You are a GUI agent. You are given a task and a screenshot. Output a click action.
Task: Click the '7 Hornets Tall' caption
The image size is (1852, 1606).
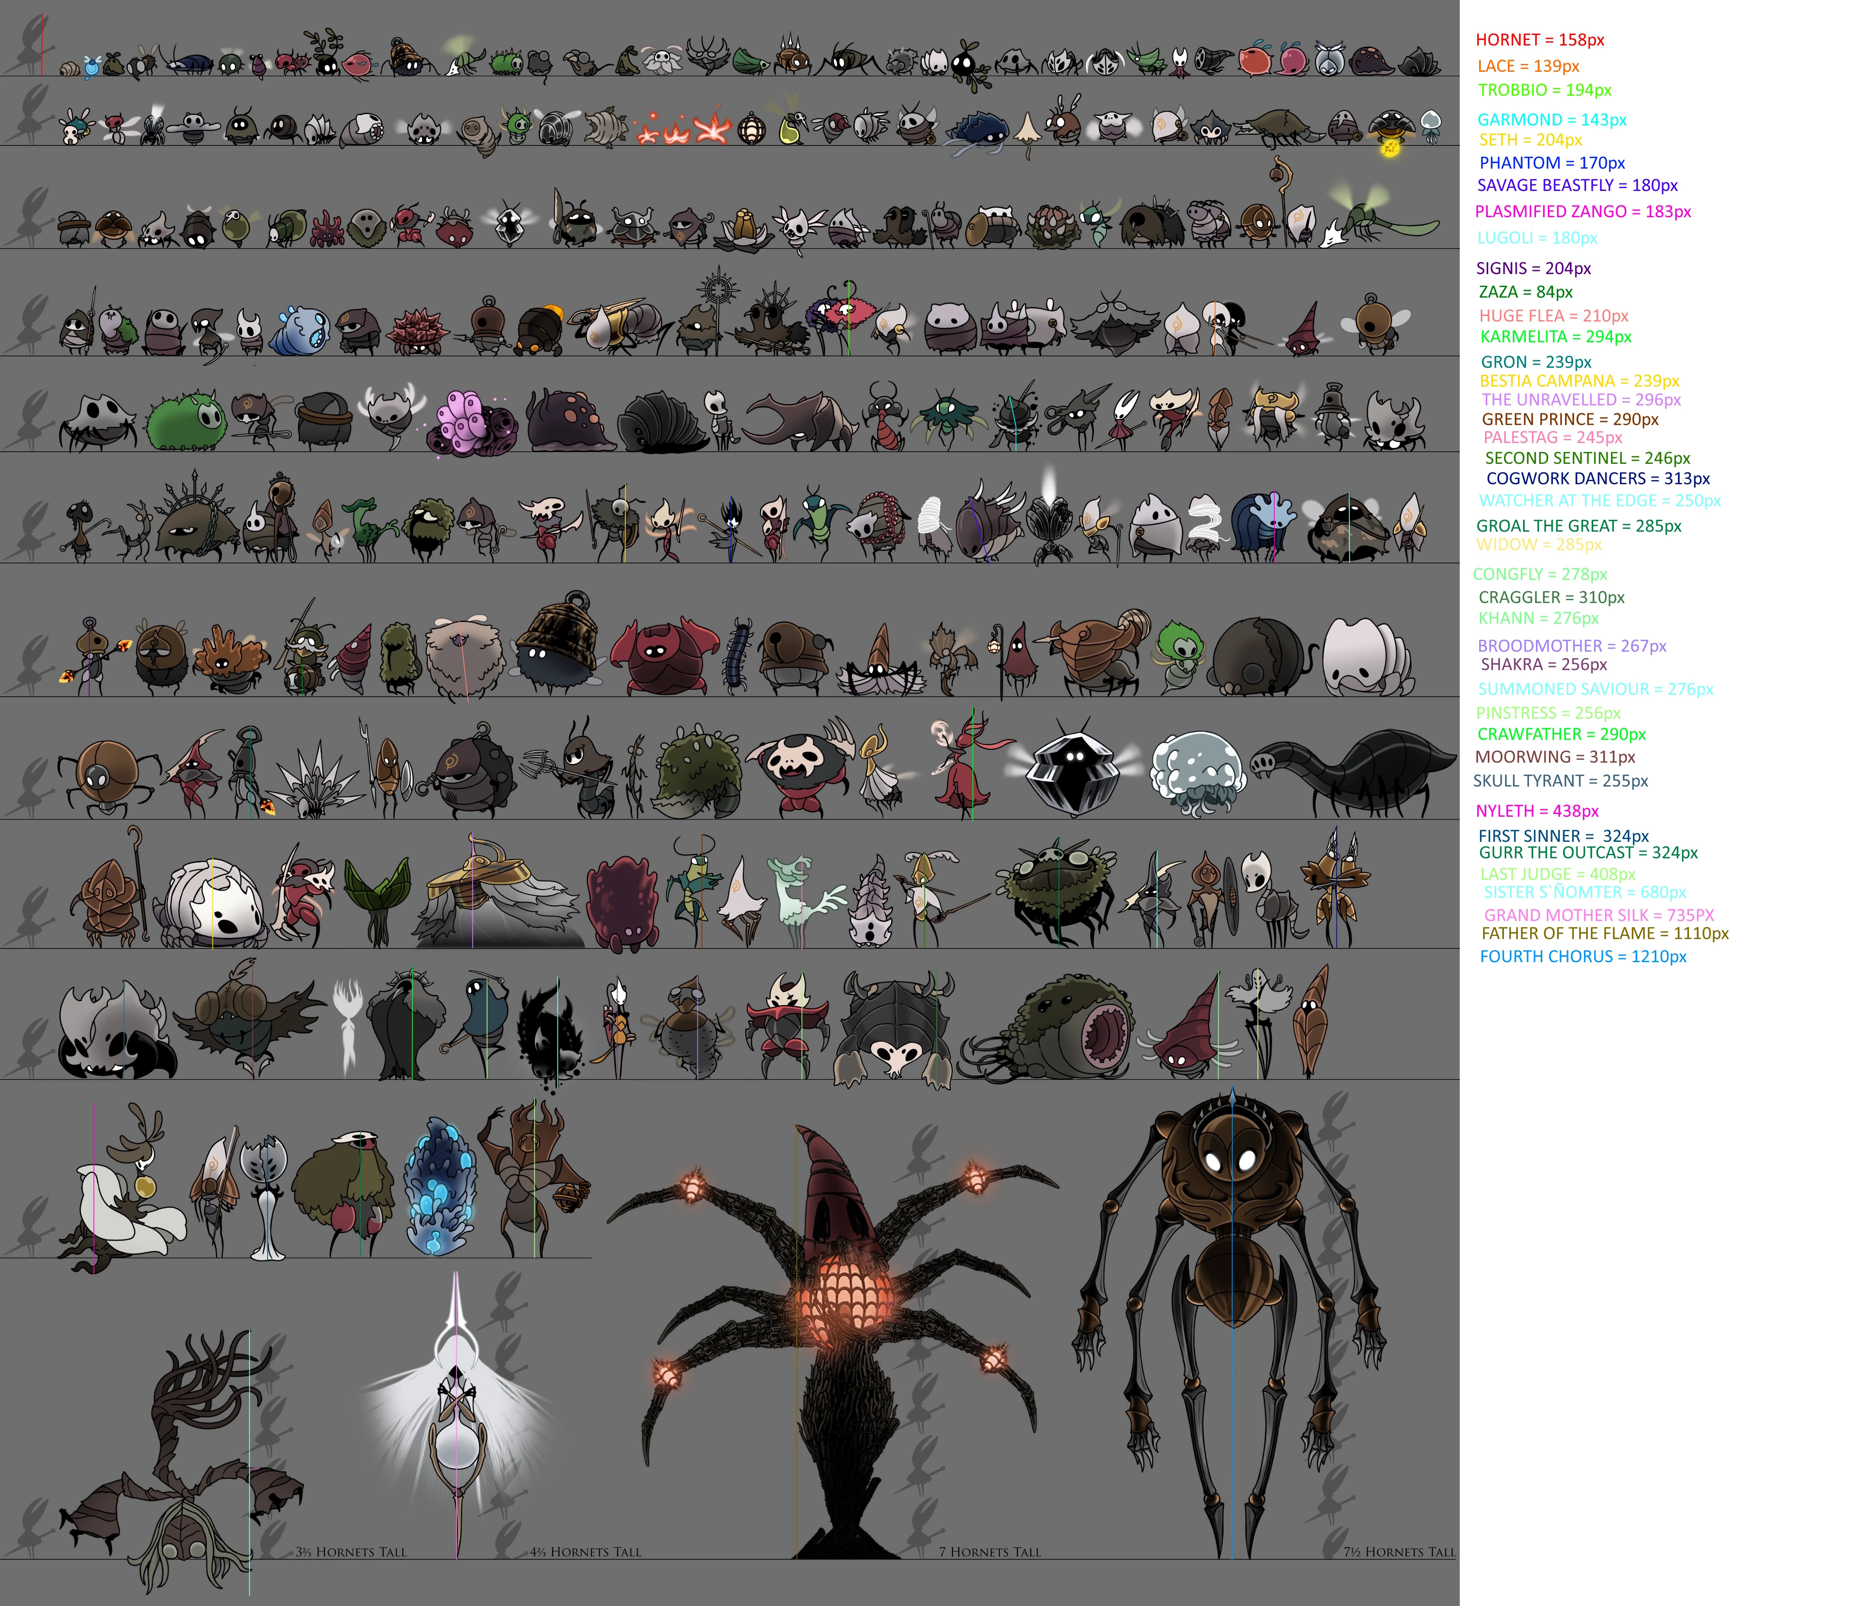[x=989, y=1551]
